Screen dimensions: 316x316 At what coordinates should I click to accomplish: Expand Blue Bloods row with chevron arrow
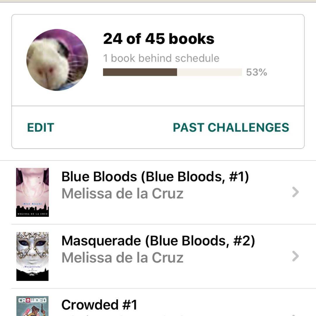(x=296, y=192)
